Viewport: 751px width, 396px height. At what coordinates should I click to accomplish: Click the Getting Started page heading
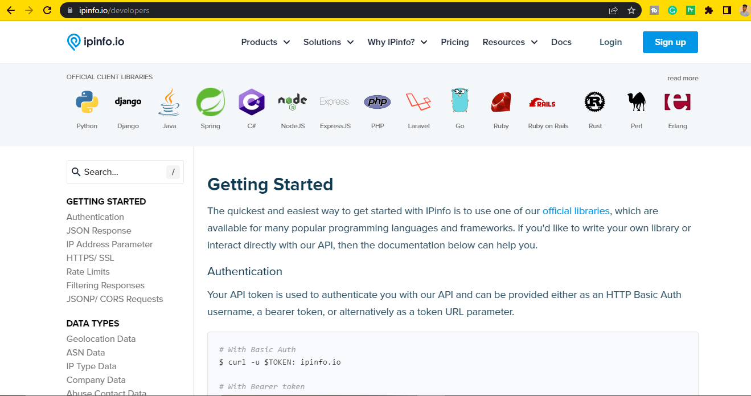270,185
